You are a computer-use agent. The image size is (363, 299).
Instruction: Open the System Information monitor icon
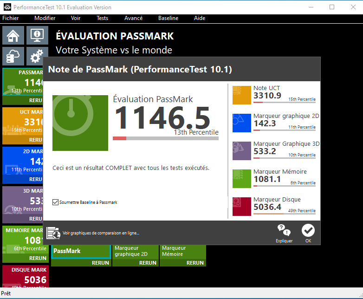37,35
